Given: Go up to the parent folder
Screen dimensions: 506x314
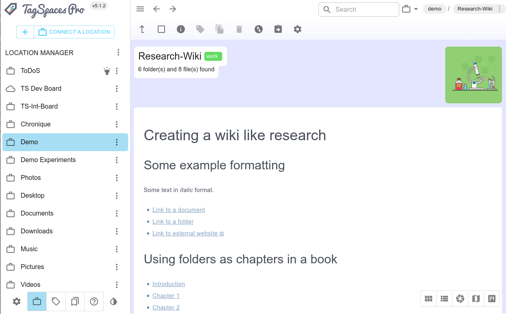Looking at the screenshot, I should (142, 29).
